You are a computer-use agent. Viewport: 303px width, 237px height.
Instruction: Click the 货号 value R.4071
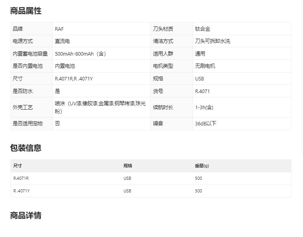coord(203,91)
